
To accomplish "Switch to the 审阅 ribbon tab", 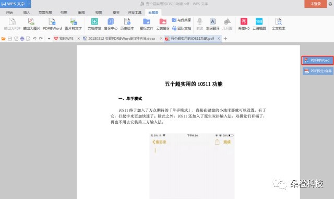I will [x=81, y=13].
